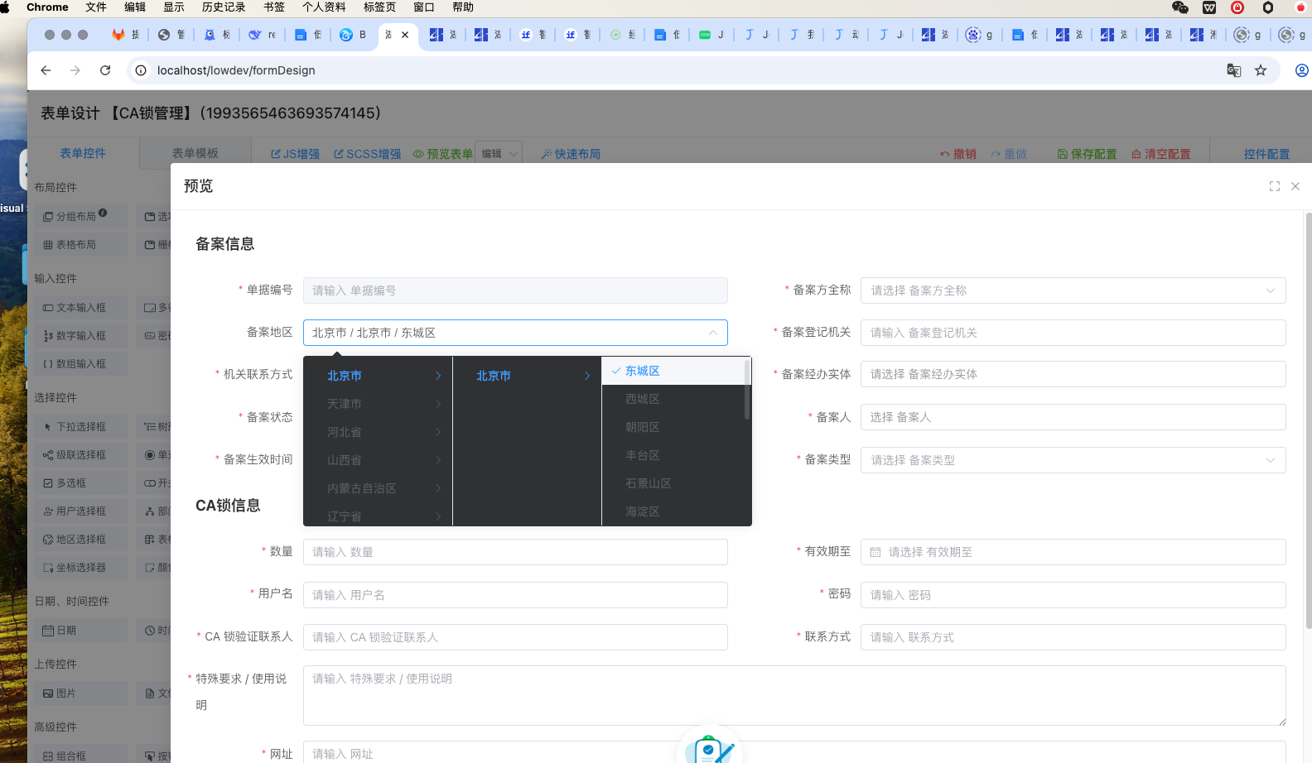Open the Chrome profile avatar icon
The height and width of the screenshot is (763, 1312).
click(1301, 70)
